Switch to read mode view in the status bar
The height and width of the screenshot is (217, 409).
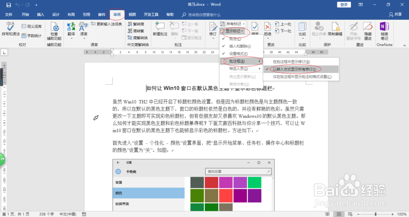tap(327, 214)
